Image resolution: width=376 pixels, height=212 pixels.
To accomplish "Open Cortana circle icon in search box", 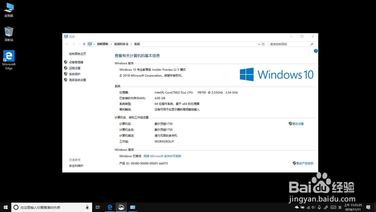I will tap(16, 207).
